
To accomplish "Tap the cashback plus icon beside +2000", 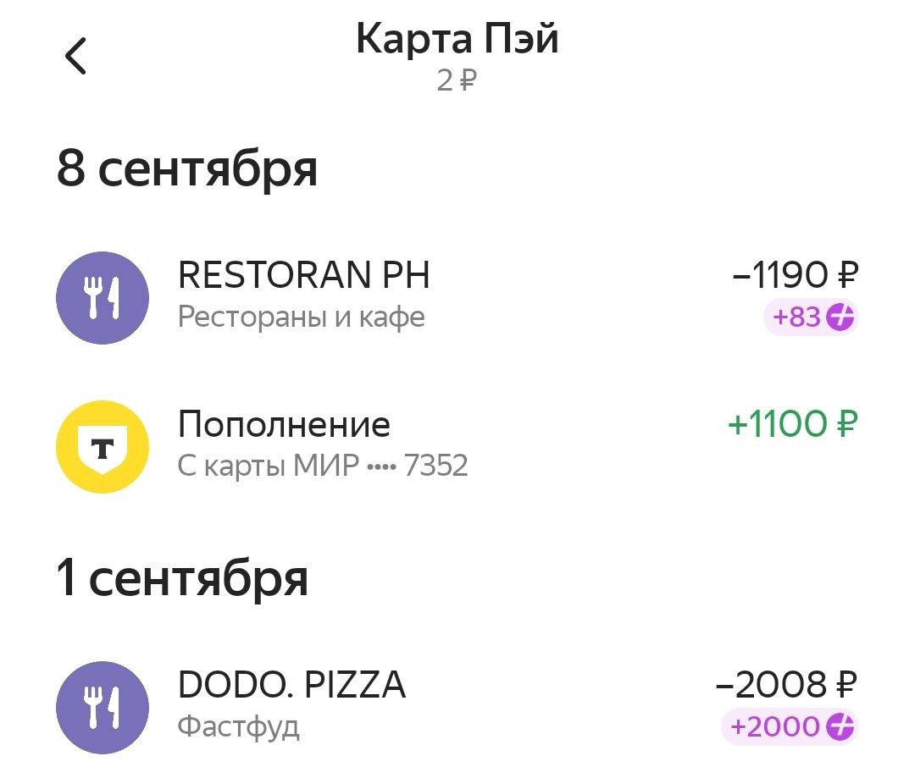I will (837, 726).
